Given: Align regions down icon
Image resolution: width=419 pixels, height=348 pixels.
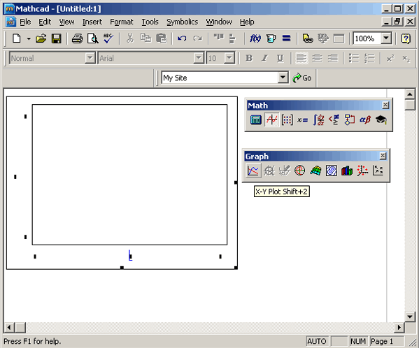Looking at the screenshot, I should point(232,38).
